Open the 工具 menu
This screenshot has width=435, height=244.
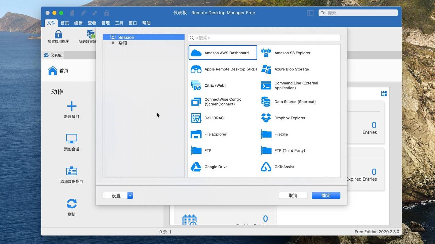119,23
